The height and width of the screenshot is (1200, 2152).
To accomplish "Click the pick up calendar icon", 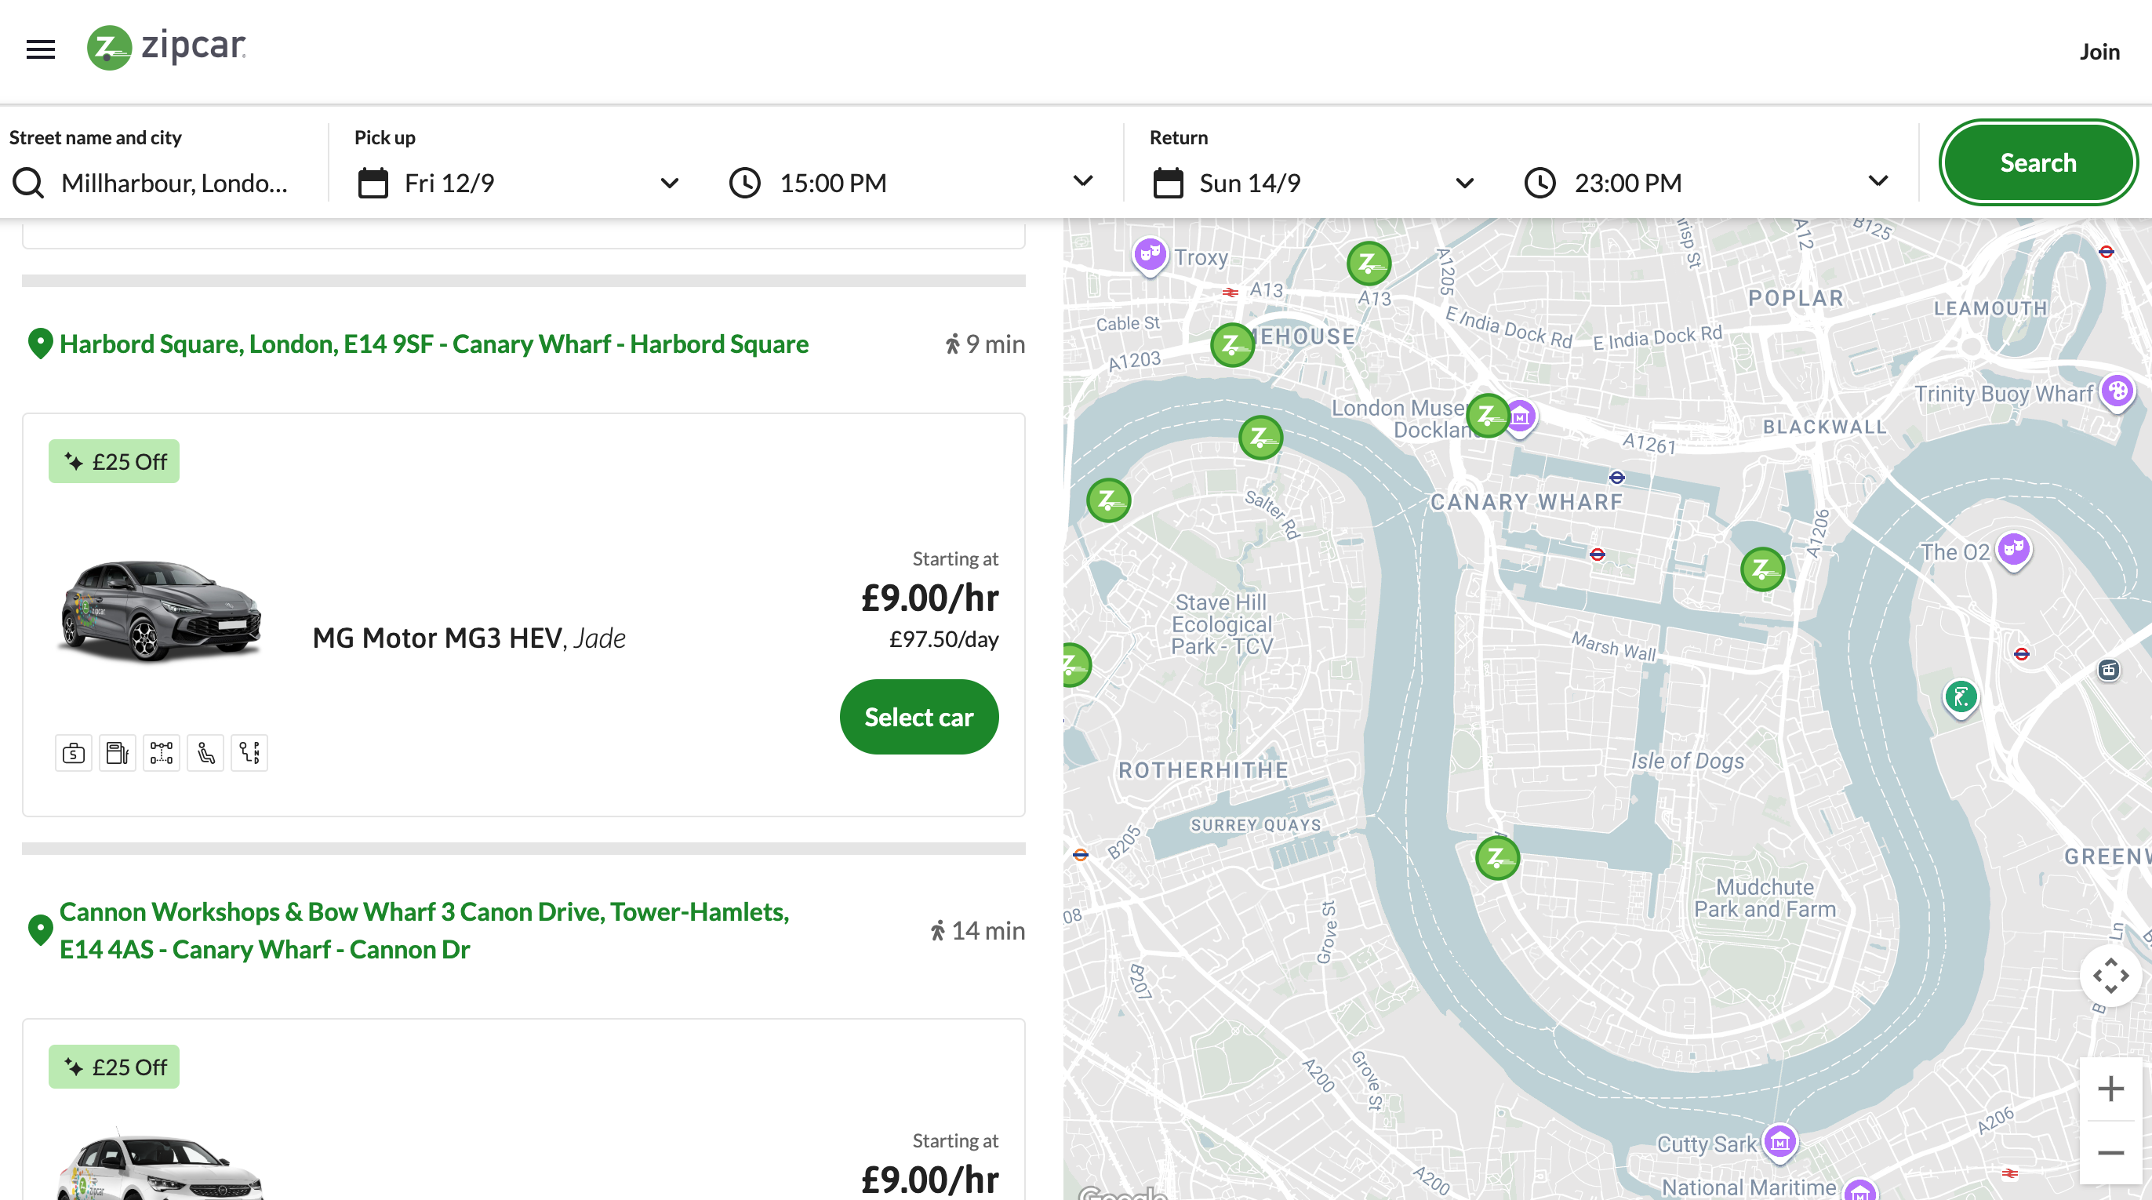I will (373, 183).
